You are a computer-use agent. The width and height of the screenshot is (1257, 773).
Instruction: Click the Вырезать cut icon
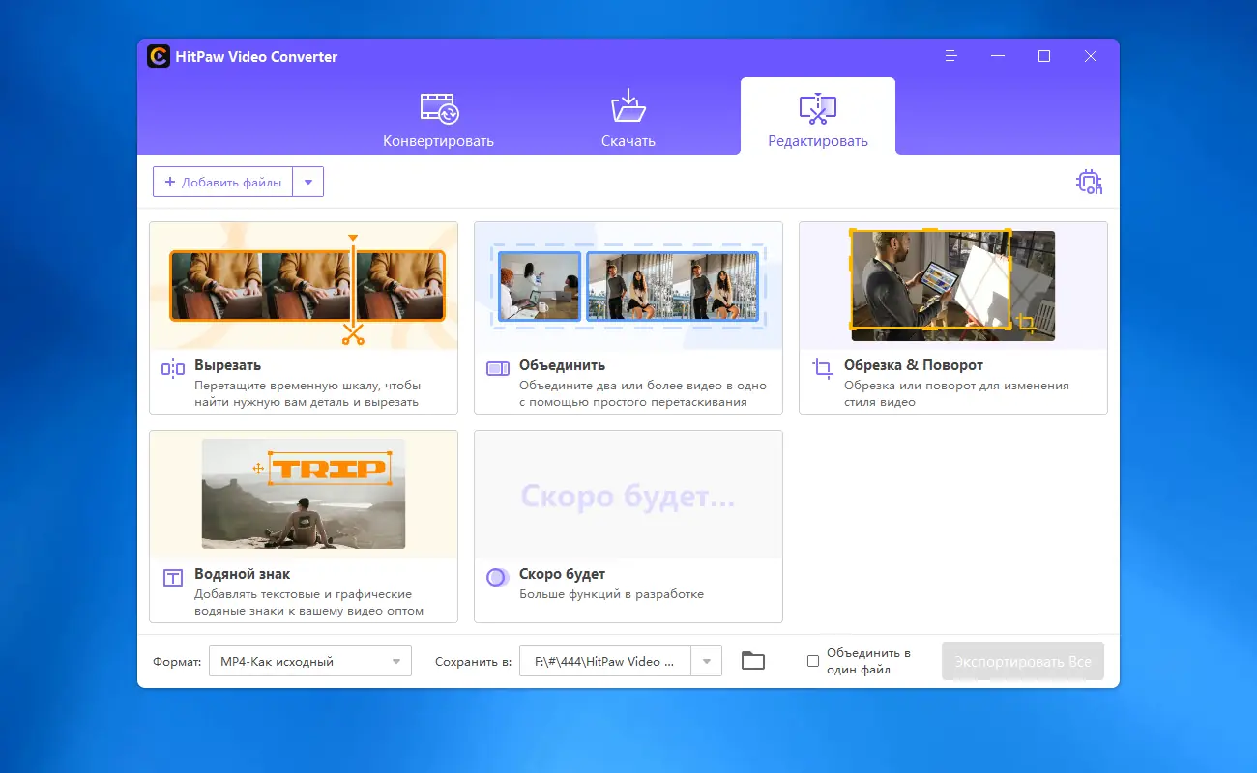[x=173, y=368]
